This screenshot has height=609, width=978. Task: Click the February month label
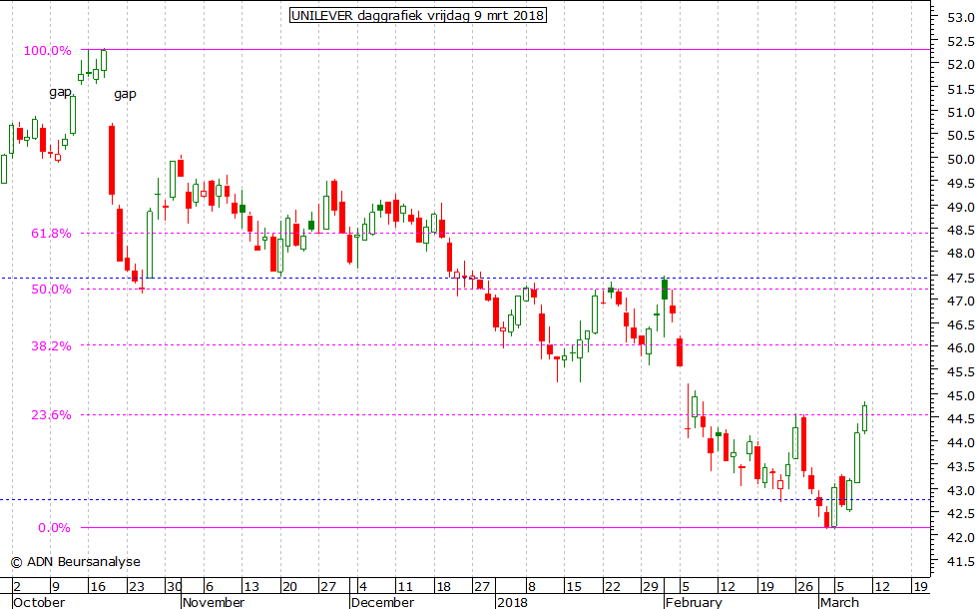pyautogui.click(x=694, y=602)
